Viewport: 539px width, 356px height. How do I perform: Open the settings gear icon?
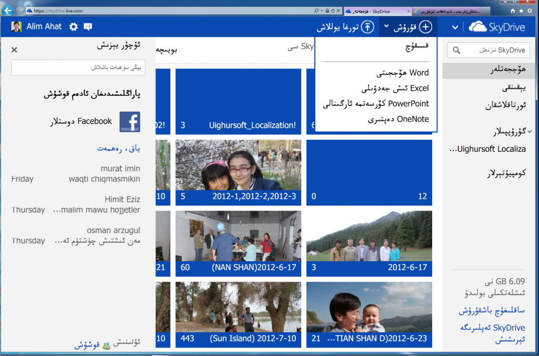[73, 27]
